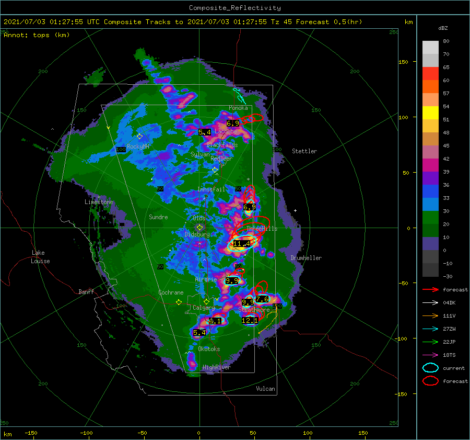Click the Lacombe town label
The image size is (470, 440).
[x=226, y=131]
